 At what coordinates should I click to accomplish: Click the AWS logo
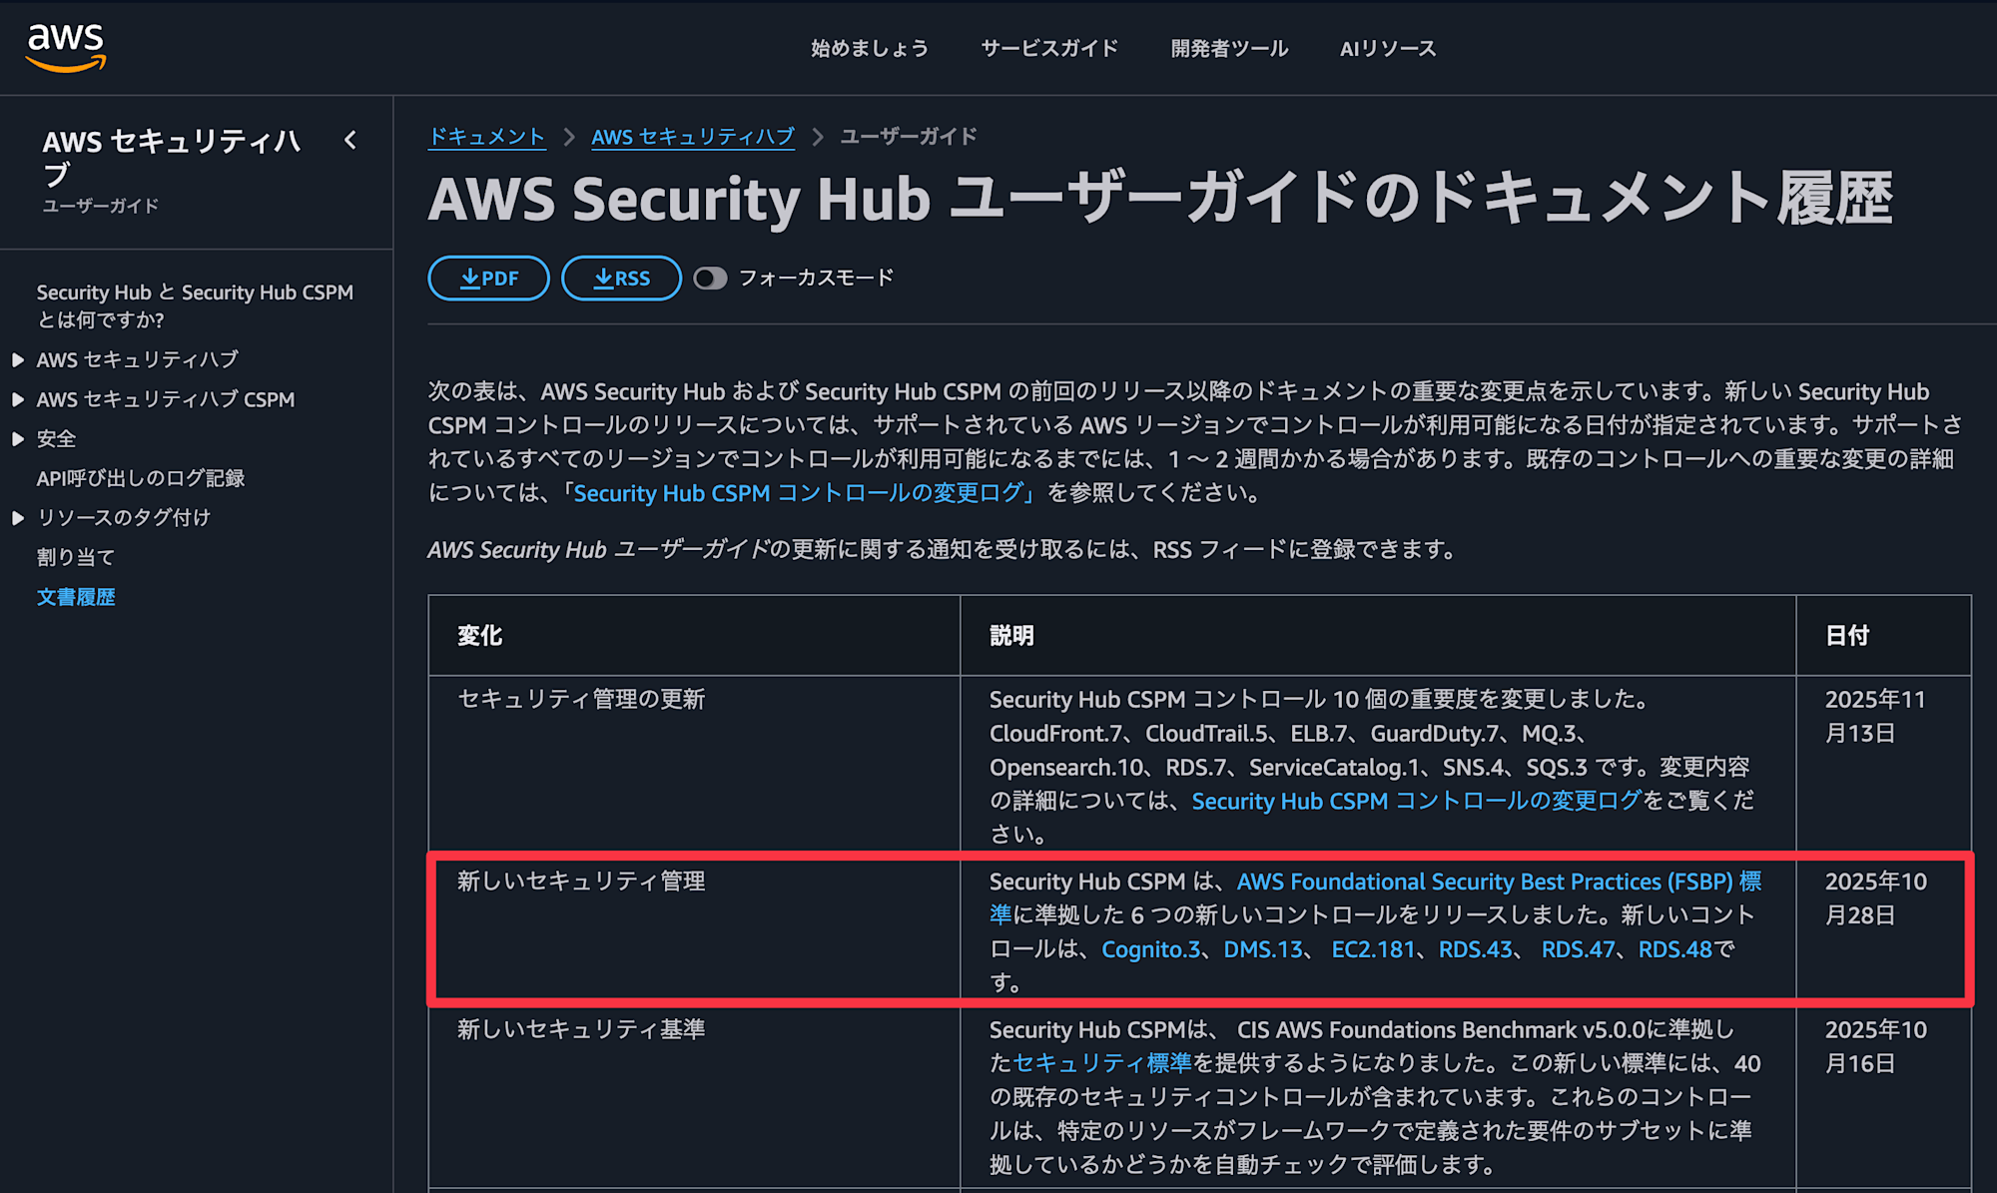click(66, 47)
